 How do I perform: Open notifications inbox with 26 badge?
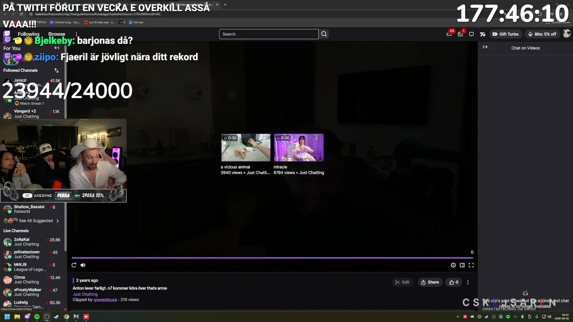tap(449, 34)
